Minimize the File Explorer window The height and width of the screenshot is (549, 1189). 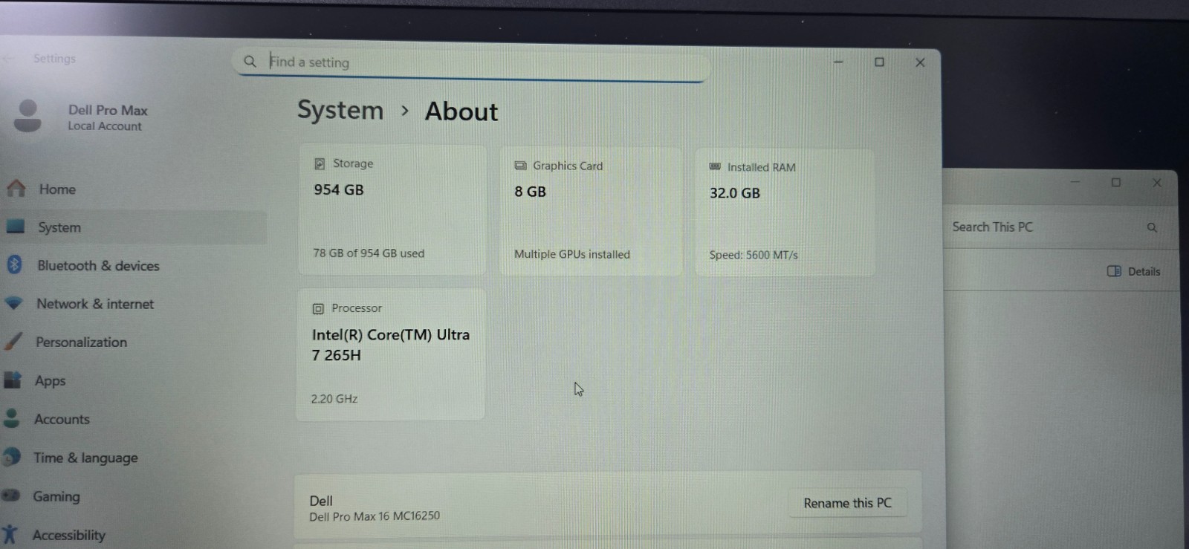1075,182
